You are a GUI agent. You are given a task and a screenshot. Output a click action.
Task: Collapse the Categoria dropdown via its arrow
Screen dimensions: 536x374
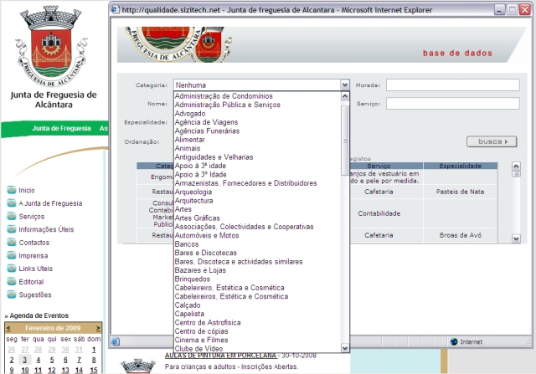pyautogui.click(x=344, y=85)
